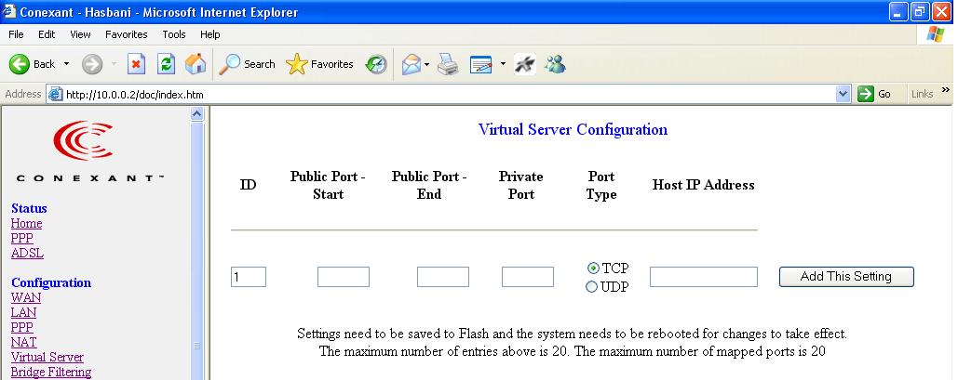Click the Add This Setting button
Screen dimensions: 958x380
[846, 276]
